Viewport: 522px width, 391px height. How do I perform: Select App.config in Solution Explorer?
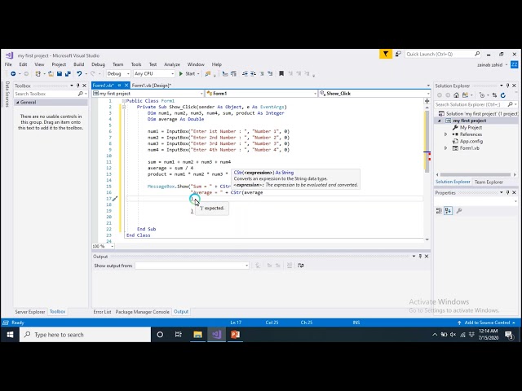tap(471, 141)
